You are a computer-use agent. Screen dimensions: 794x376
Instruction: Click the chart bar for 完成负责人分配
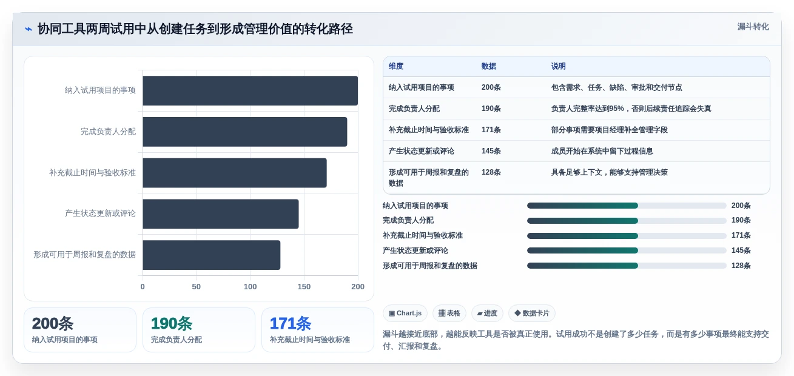[x=244, y=132]
